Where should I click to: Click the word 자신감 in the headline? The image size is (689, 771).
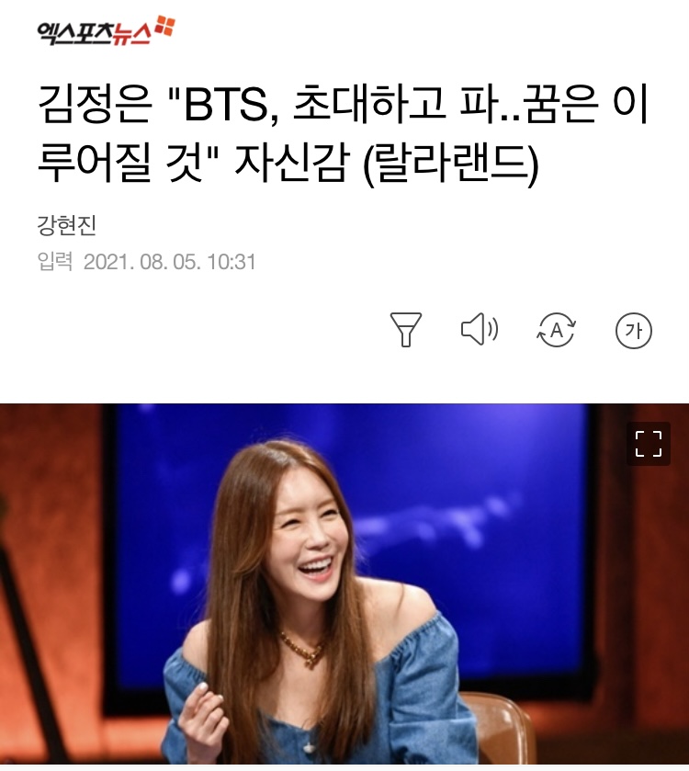pos(292,163)
